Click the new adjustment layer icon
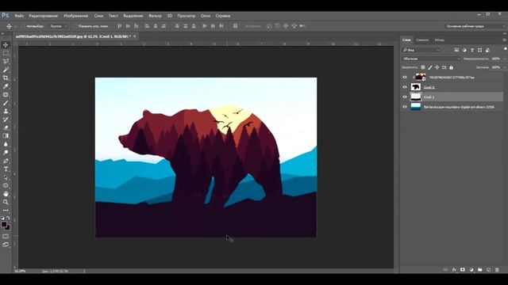 [x=471, y=270]
